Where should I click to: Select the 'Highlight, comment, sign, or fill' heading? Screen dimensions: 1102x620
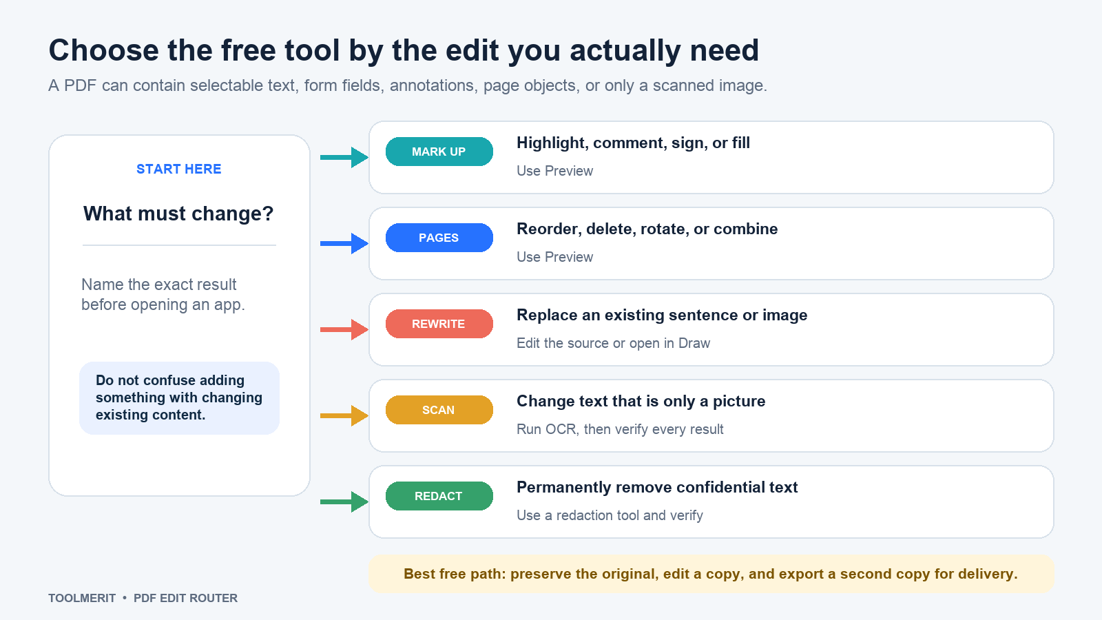633,143
